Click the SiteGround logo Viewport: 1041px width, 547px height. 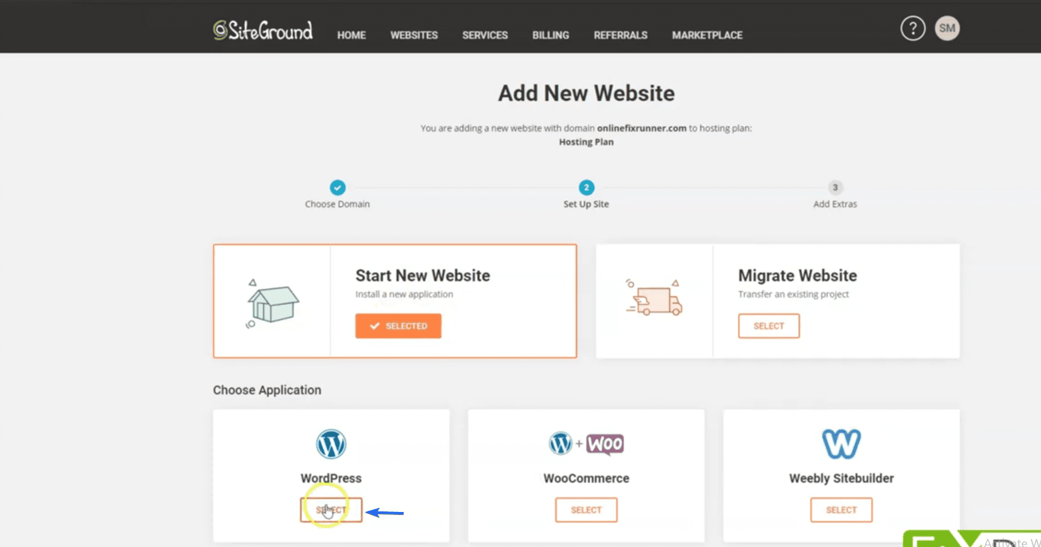(x=263, y=30)
